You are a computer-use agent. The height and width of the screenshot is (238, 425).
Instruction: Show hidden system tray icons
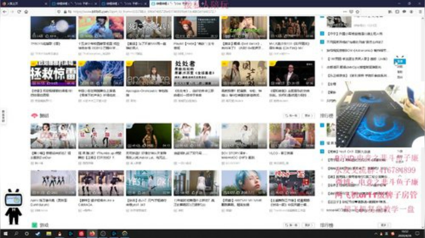click(x=375, y=234)
